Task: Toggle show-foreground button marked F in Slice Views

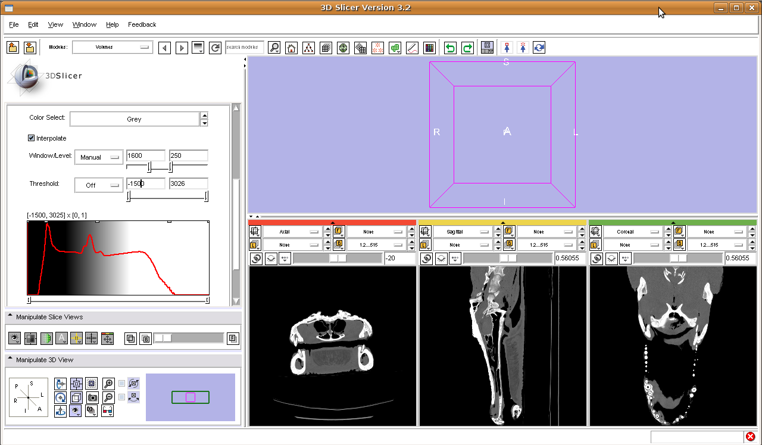Action: click(233, 338)
